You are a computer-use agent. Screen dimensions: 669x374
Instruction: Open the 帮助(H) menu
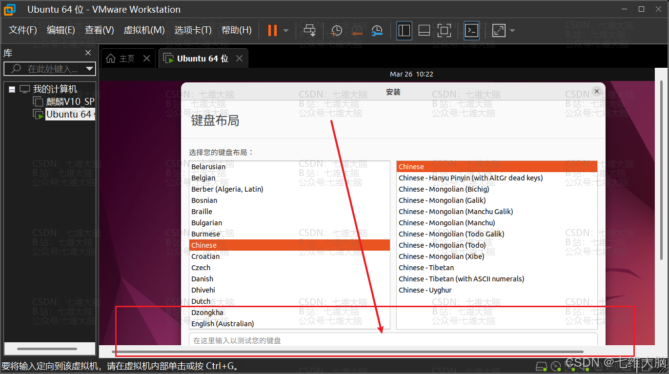click(237, 30)
